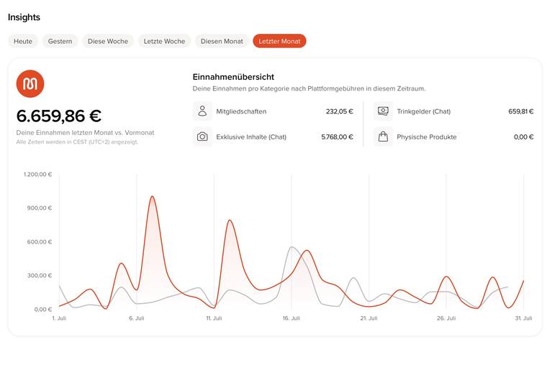The width and height of the screenshot is (547, 385).
Task: Click the '600,00 €' y-axis label
Action: pos(40,242)
